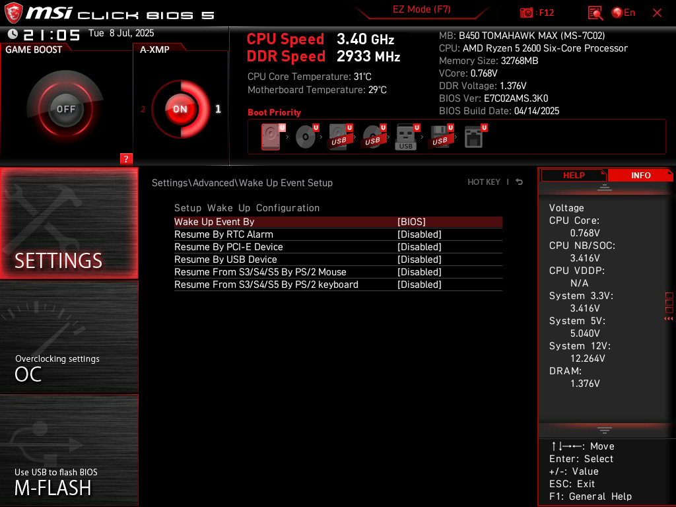Open the BIOS search magnifier icon
Image resolution: width=676 pixels, height=507 pixels.
pos(595,13)
